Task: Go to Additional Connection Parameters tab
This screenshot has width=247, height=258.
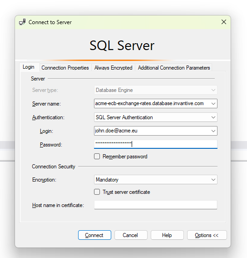Action: tap(174, 68)
